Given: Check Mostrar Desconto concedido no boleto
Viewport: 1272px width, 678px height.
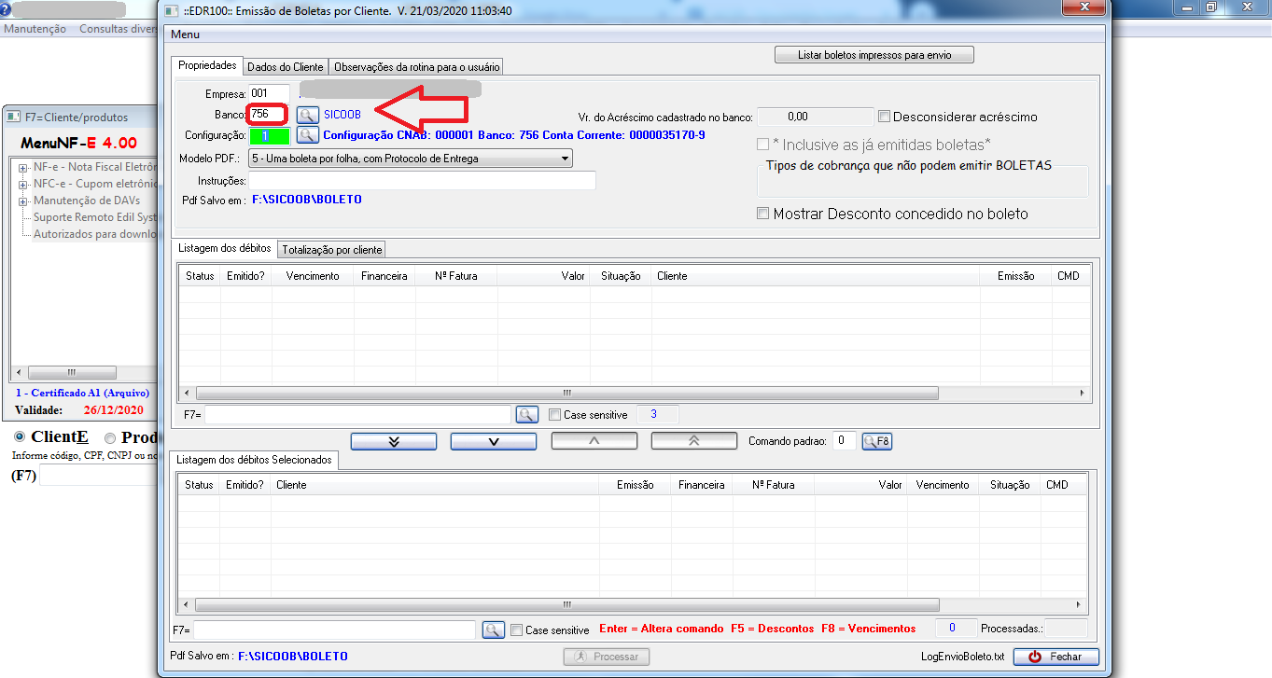Looking at the screenshot, I should point(763,214).
